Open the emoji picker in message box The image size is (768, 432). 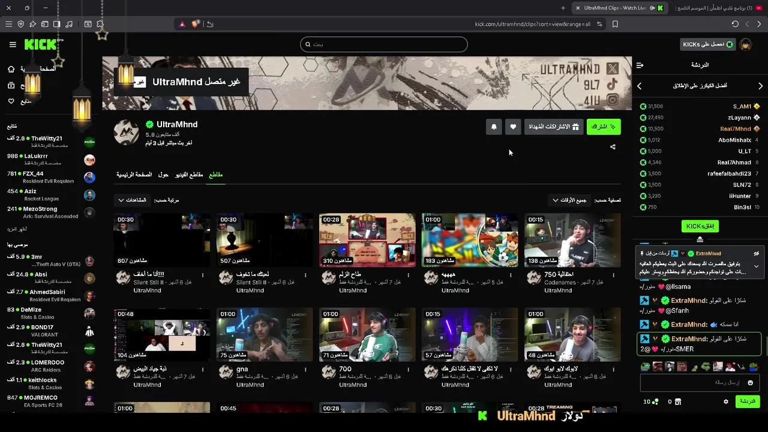750,382
